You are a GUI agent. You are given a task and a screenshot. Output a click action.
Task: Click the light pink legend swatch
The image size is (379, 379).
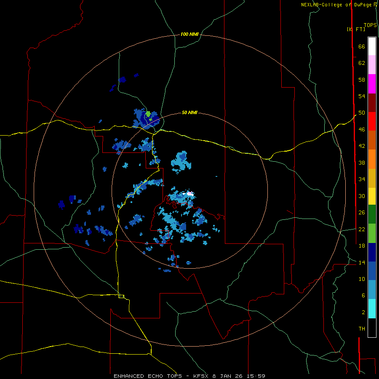(372, 64)
